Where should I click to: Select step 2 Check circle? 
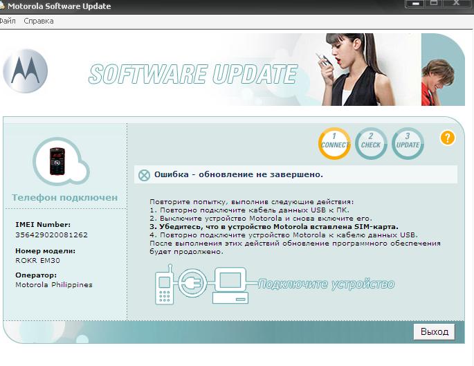[x=371, y=143]
